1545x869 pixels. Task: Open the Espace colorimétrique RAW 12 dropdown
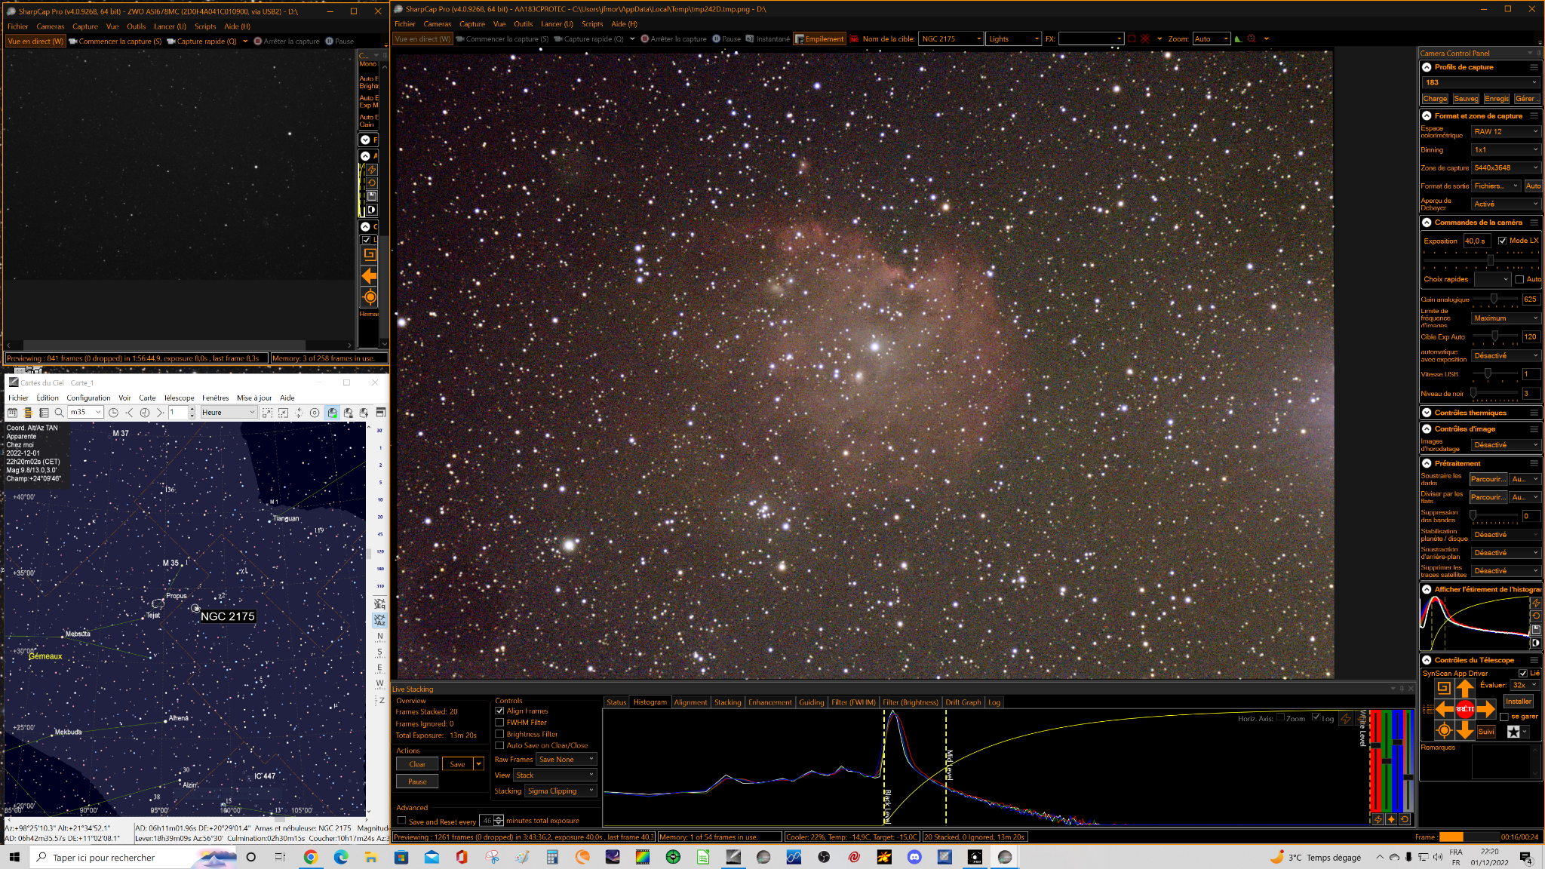click(1506, 131)
